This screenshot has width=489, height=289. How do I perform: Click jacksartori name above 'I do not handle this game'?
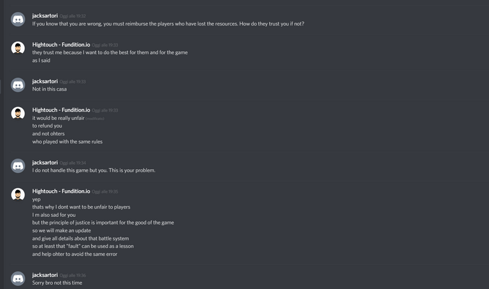(x=45, y=163)
